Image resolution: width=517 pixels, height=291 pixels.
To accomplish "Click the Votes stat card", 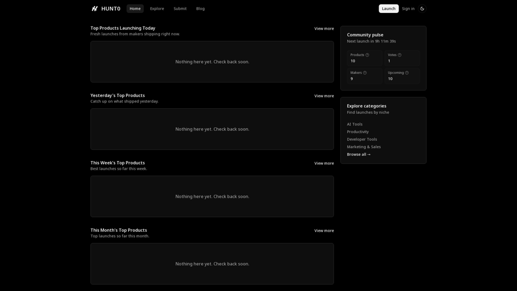I will (402, 58).
